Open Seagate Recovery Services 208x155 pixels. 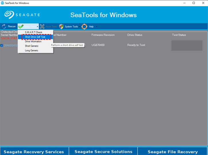click(x=34, y=152)
